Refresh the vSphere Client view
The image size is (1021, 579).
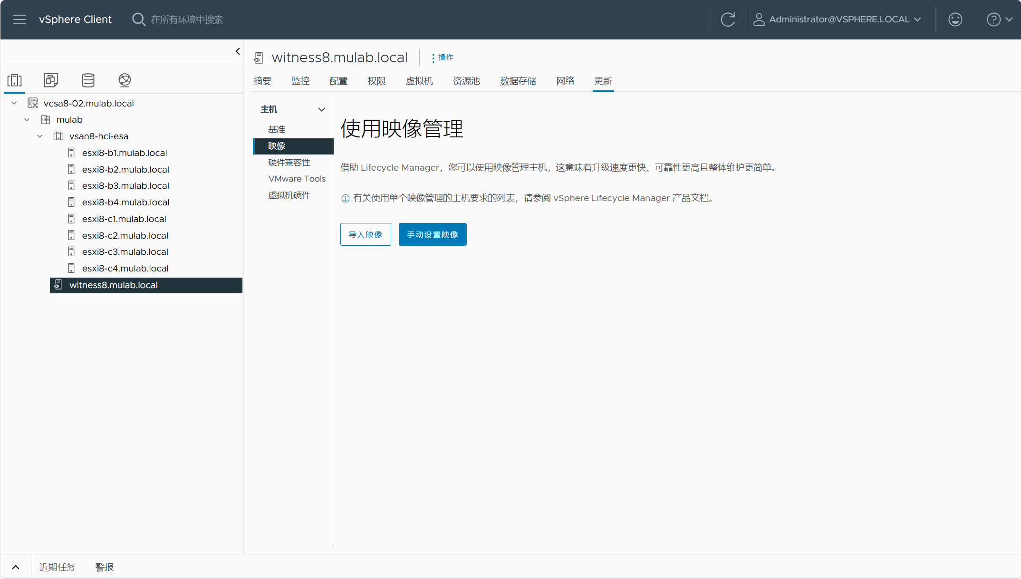[728, 19]
